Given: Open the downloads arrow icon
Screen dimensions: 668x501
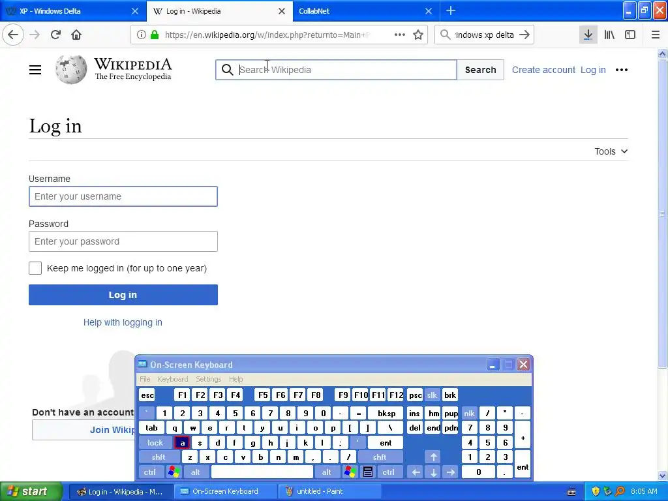Looking at the screenshot, I should (x=588, y=35).
